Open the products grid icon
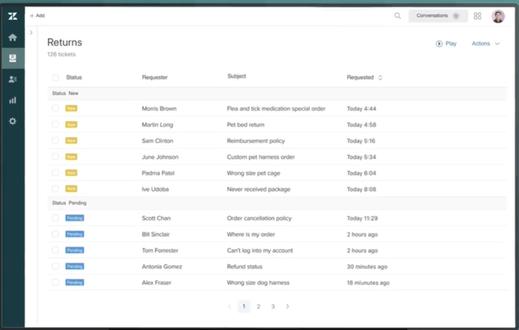 point(477,16)
